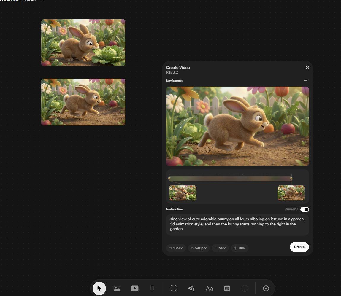
Task: Click the end marker on keyframe timeline
Action: 291,179
